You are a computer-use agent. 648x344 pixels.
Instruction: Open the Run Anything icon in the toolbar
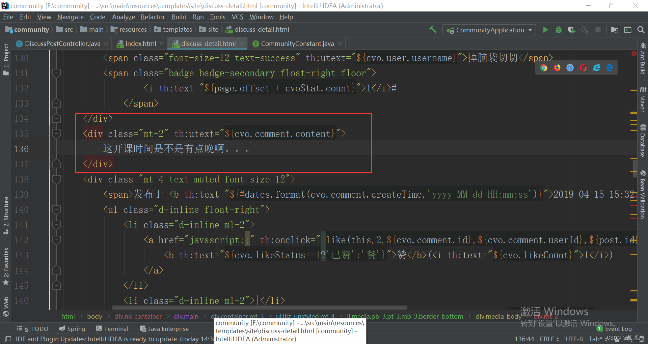coord(628,30)
